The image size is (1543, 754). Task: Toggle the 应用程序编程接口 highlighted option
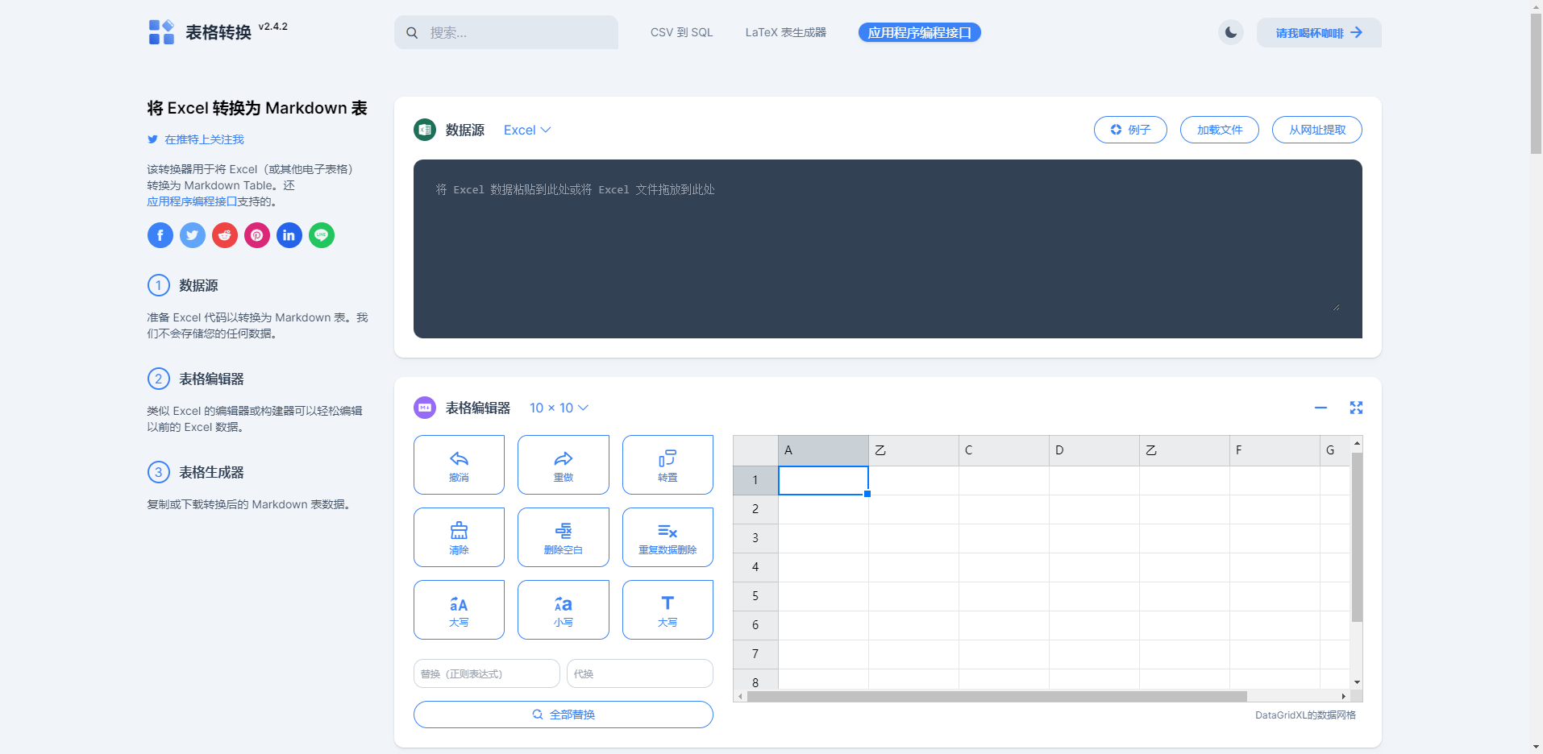pos(919,32)
